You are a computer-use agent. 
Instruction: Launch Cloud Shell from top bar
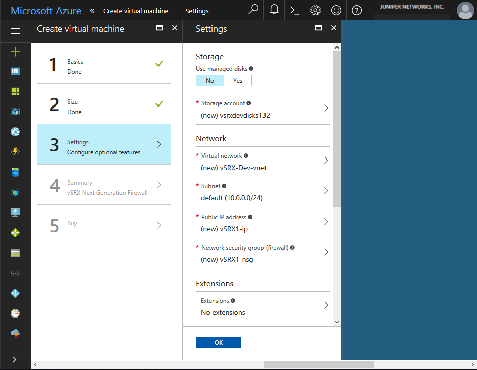point(295,10)
